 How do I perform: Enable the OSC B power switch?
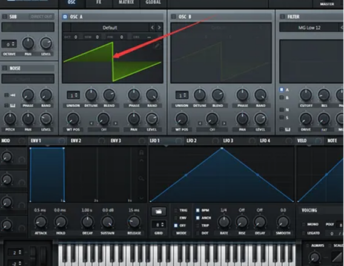tap(174, 17)
